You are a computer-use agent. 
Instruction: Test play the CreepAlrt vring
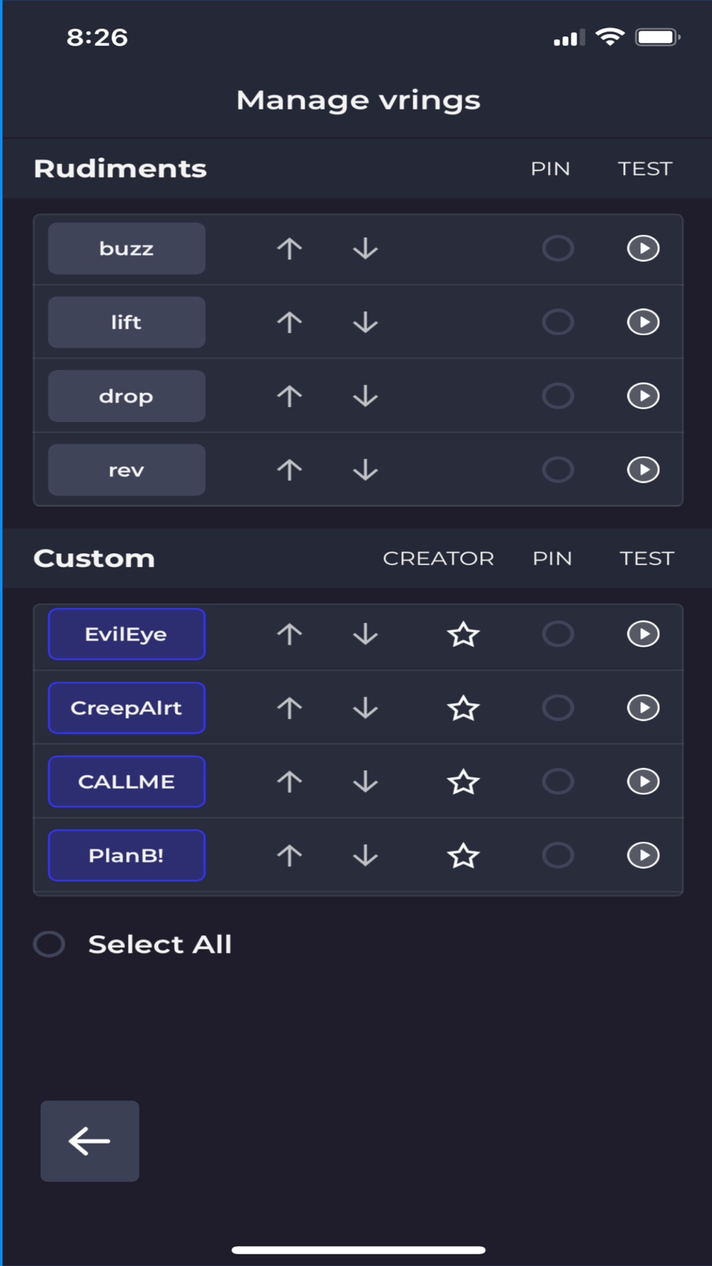(x=643, y=708)
